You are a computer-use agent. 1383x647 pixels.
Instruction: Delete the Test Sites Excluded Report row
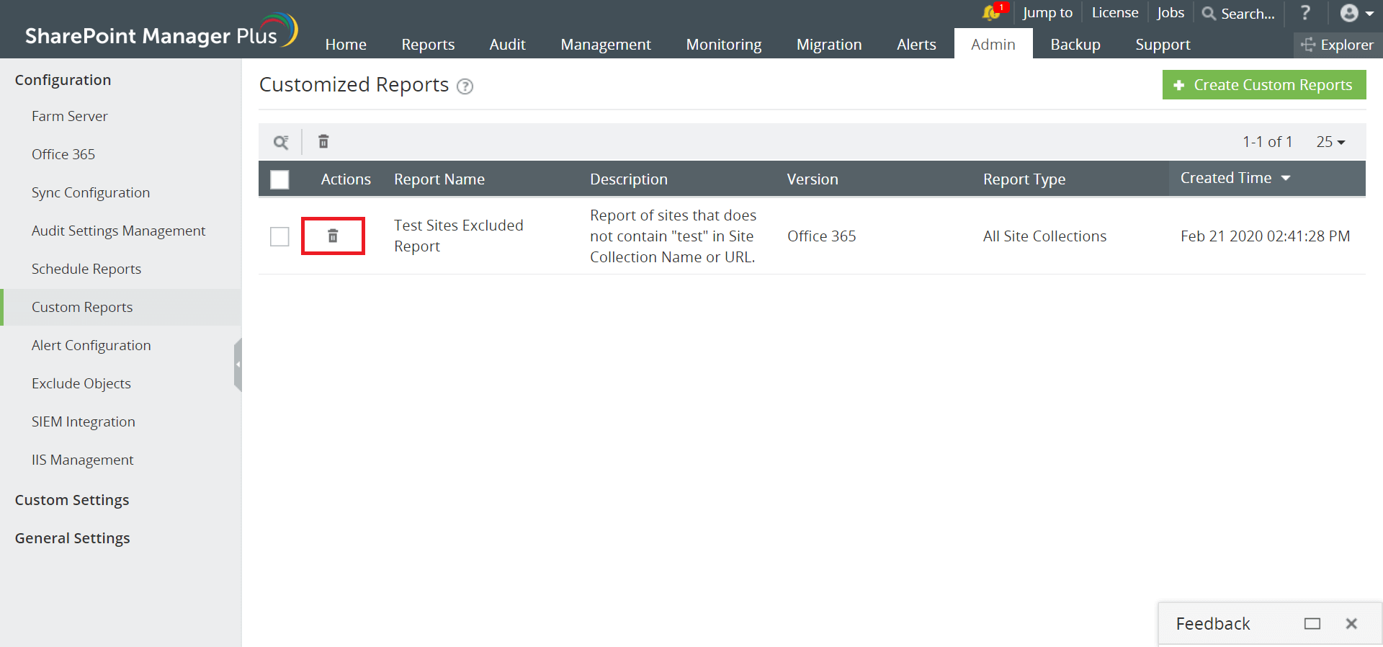(x=333, y=236)
